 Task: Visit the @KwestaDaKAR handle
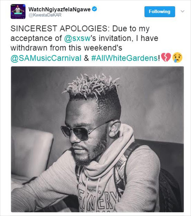(x=45, y=15)
